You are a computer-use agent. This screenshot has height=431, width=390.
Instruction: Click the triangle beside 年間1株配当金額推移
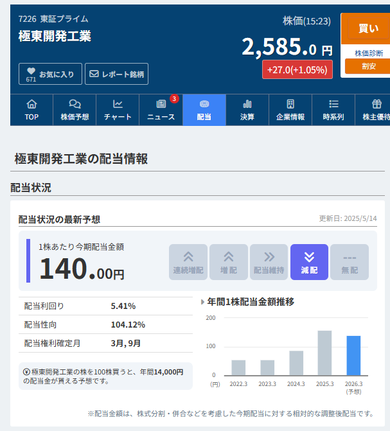coord(202,302)
